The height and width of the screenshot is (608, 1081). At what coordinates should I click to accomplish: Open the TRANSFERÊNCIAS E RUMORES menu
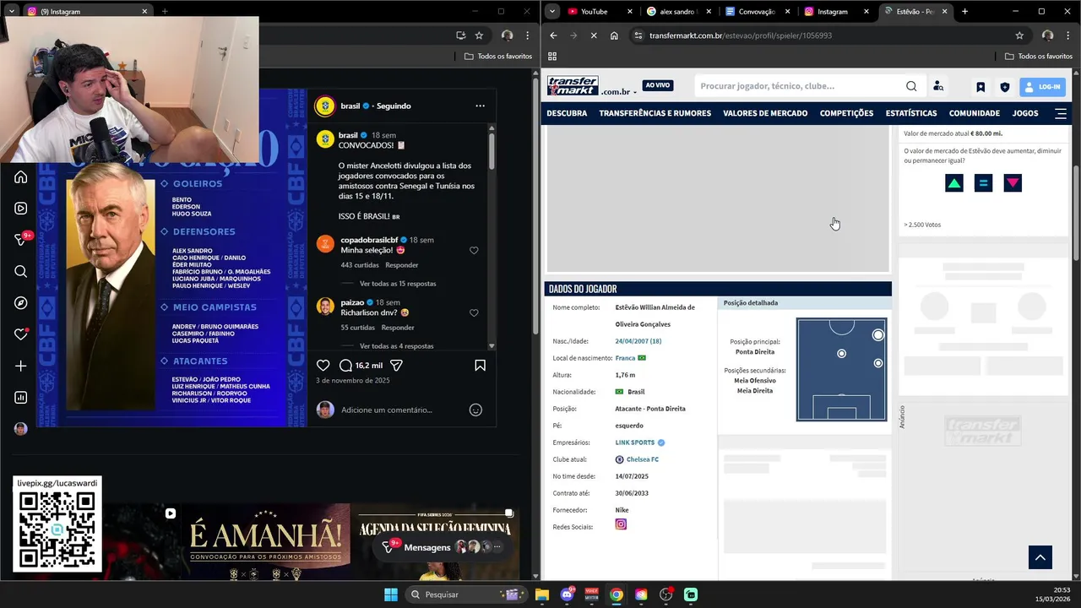click(655, 113)
